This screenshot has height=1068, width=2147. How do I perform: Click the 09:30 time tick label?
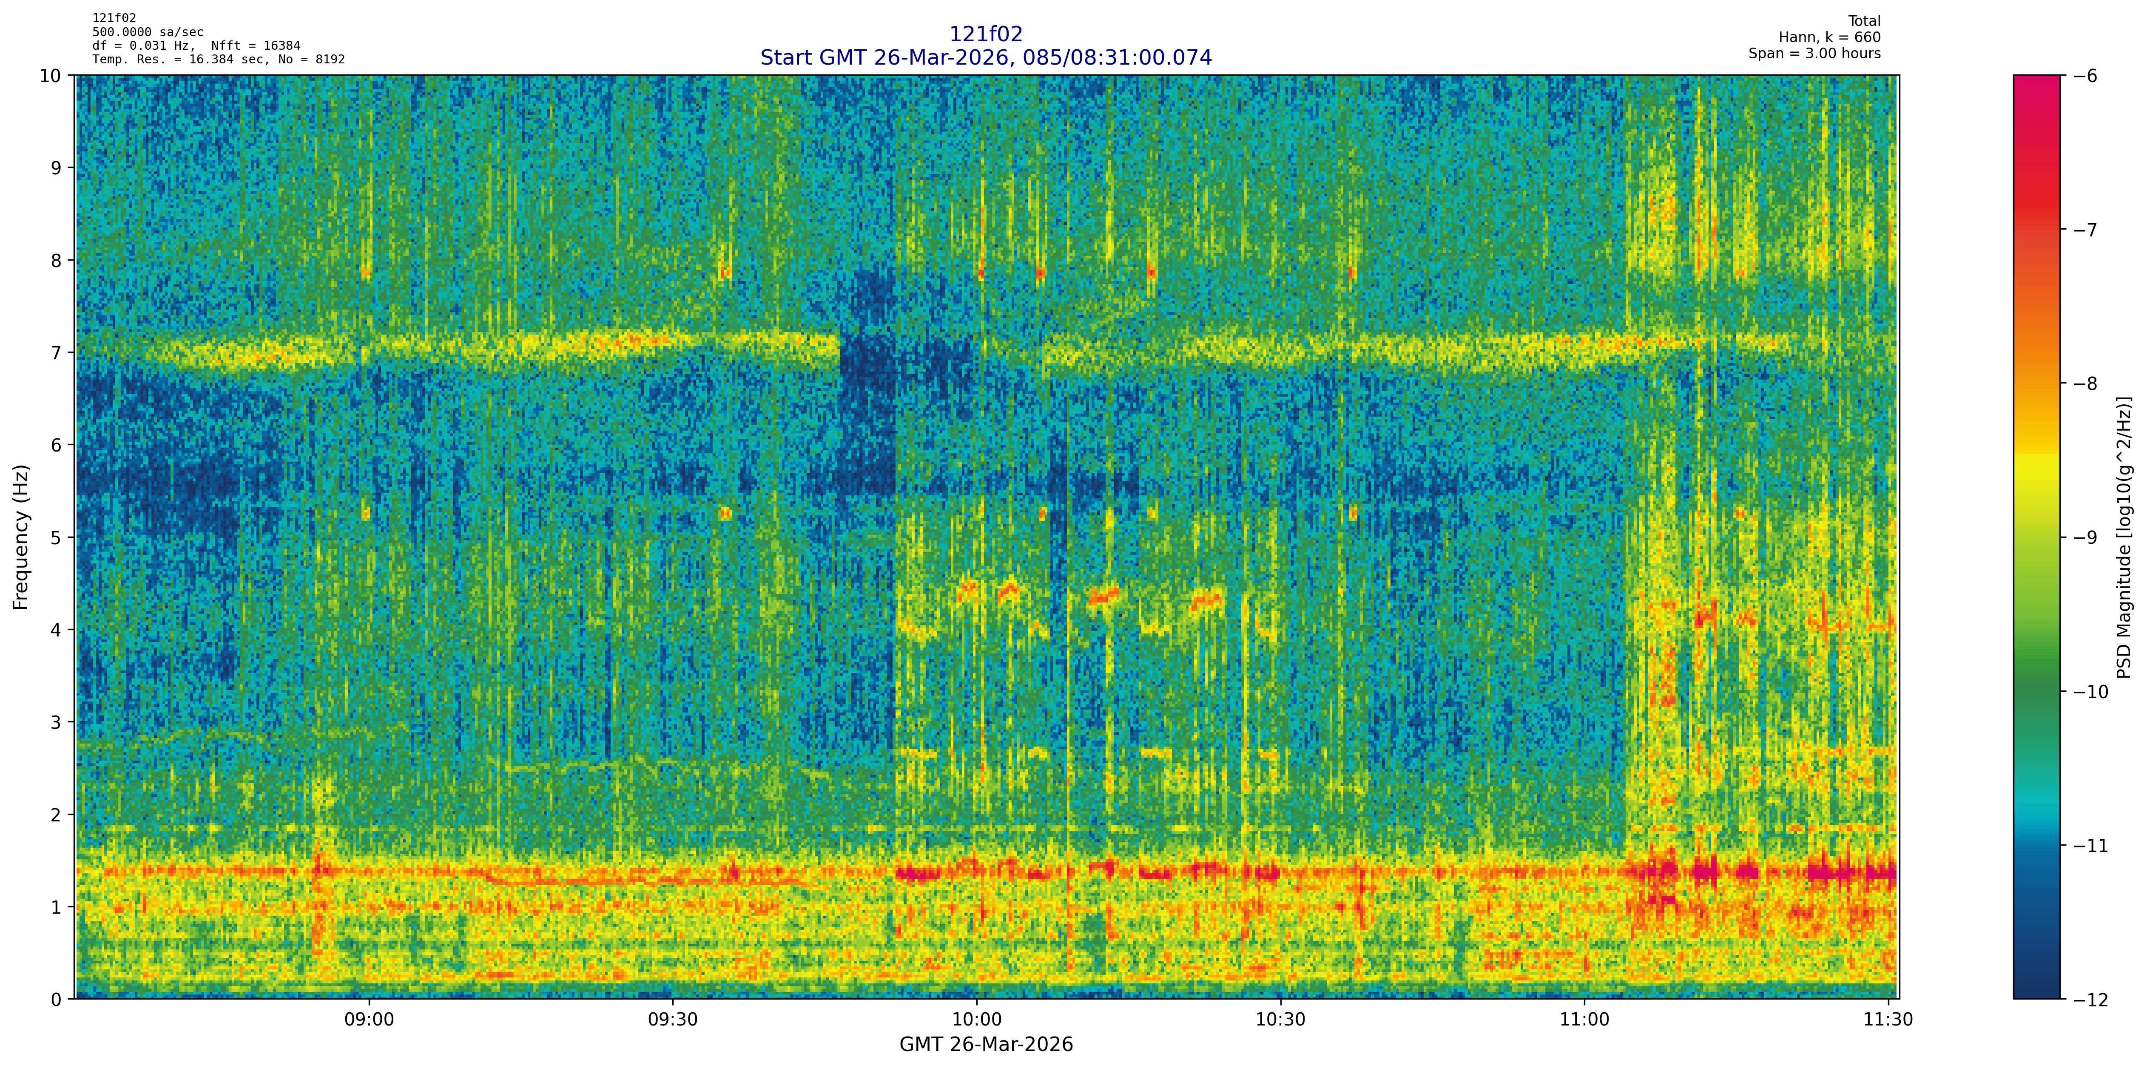coord(673,1020)
